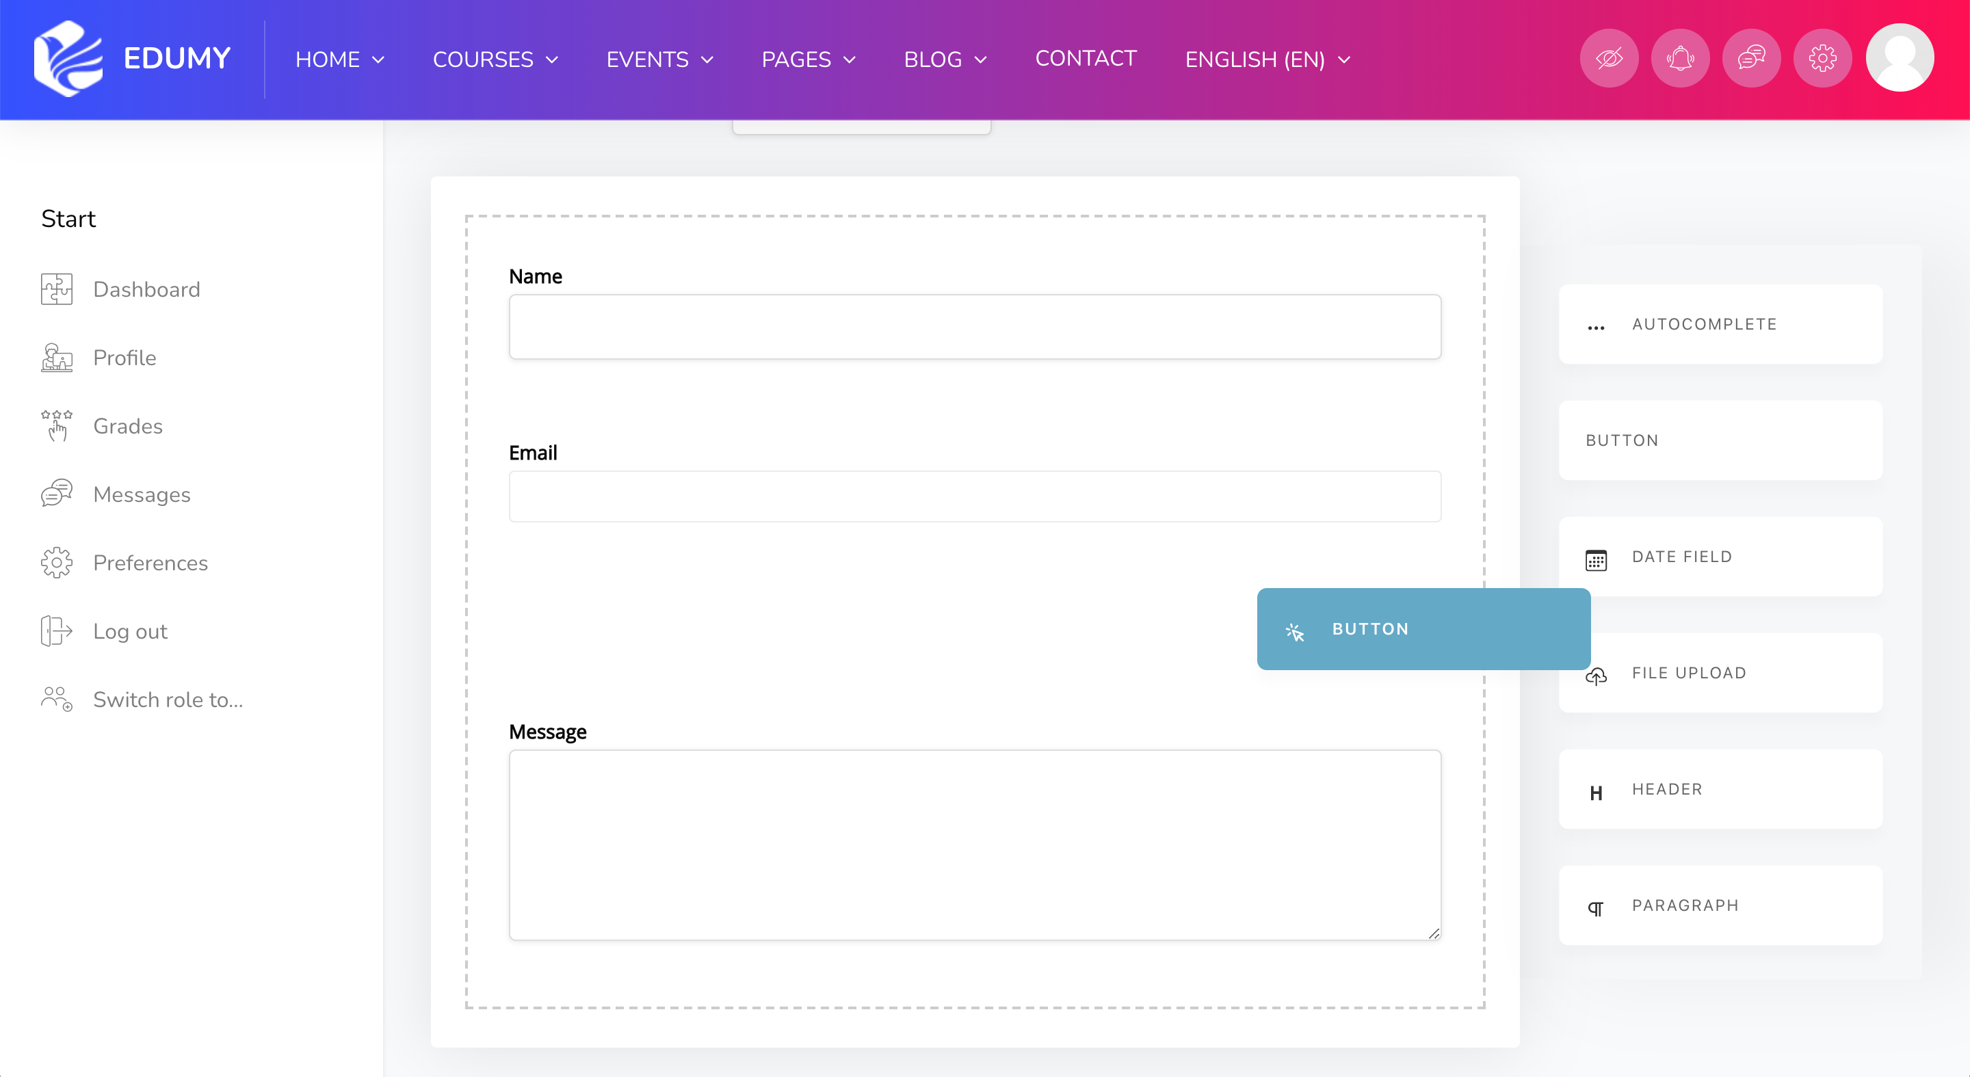Image resolution: width=1970 pixels, height=1077 pixels.
Task: Open the Dashboard link
Action: [x=147, y=290]
